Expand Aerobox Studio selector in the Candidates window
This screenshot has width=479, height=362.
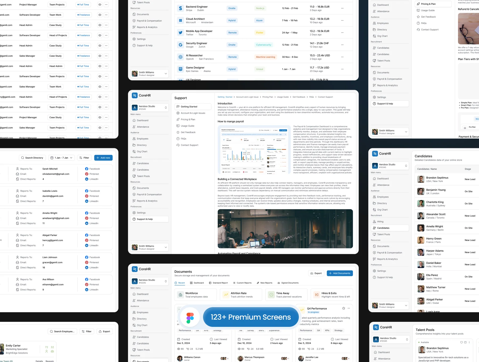click(390, 166)
